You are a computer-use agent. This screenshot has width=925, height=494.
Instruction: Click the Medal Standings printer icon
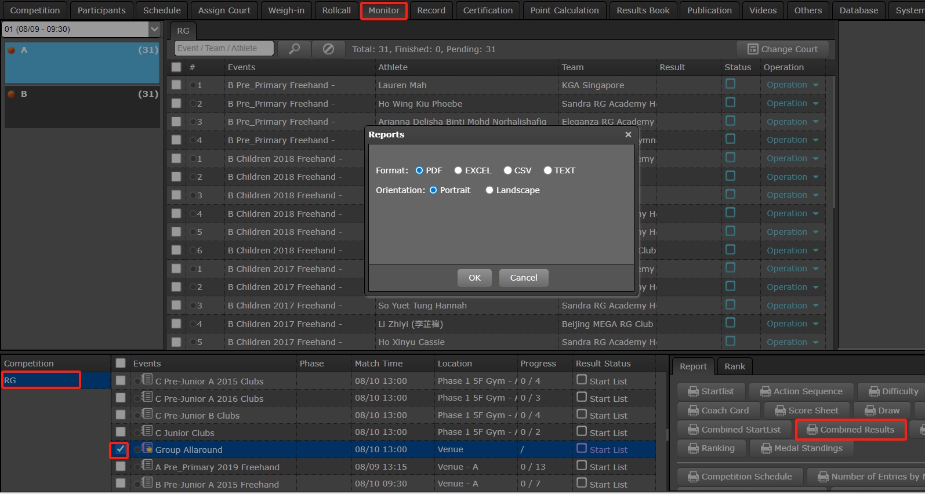[766, 449]
